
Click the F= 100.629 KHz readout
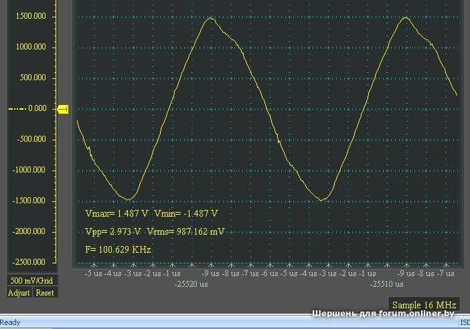(x=118, y=249)
